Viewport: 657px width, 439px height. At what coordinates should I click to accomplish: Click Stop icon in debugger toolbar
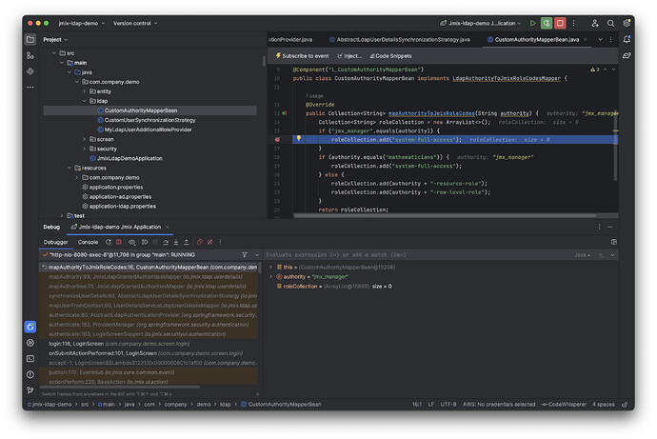click(x=119, y=242)
